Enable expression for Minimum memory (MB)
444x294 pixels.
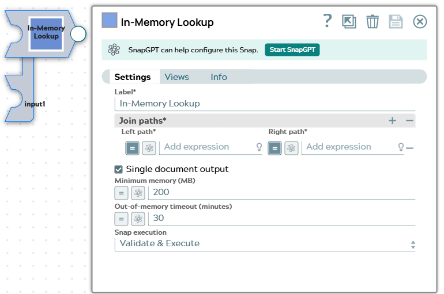(x=121, y=193)
